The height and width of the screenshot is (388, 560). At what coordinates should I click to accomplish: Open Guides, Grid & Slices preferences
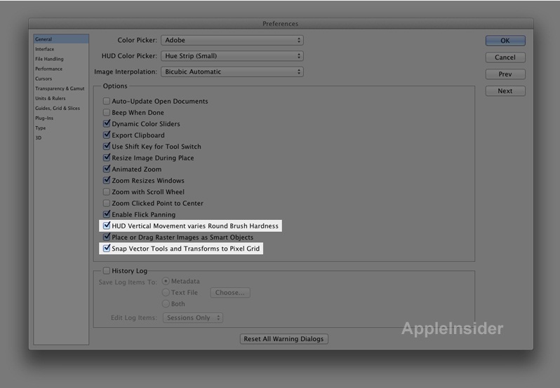(58, 109)
